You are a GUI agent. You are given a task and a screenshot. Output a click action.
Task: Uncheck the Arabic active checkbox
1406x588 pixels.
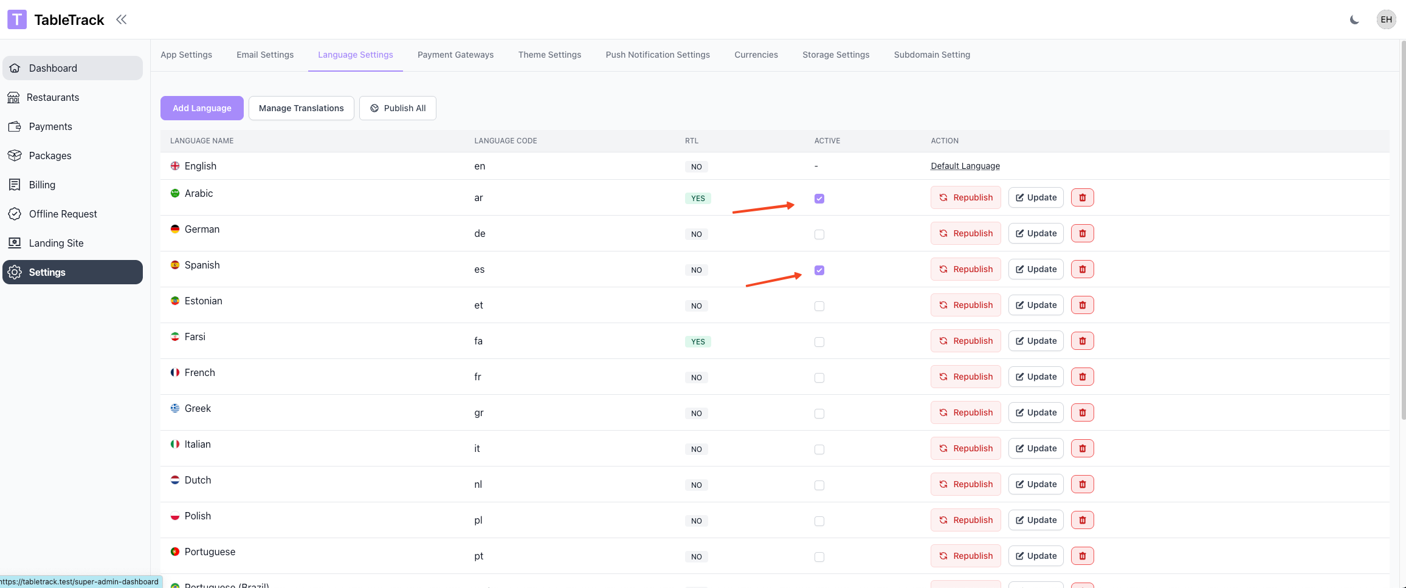[819, 199]
